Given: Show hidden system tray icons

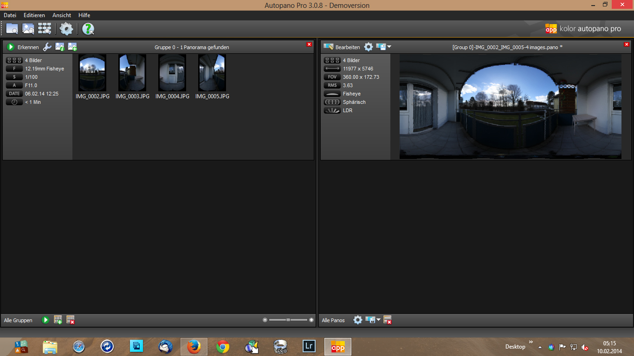Looking at the screenshot, I should pos(539,347).
